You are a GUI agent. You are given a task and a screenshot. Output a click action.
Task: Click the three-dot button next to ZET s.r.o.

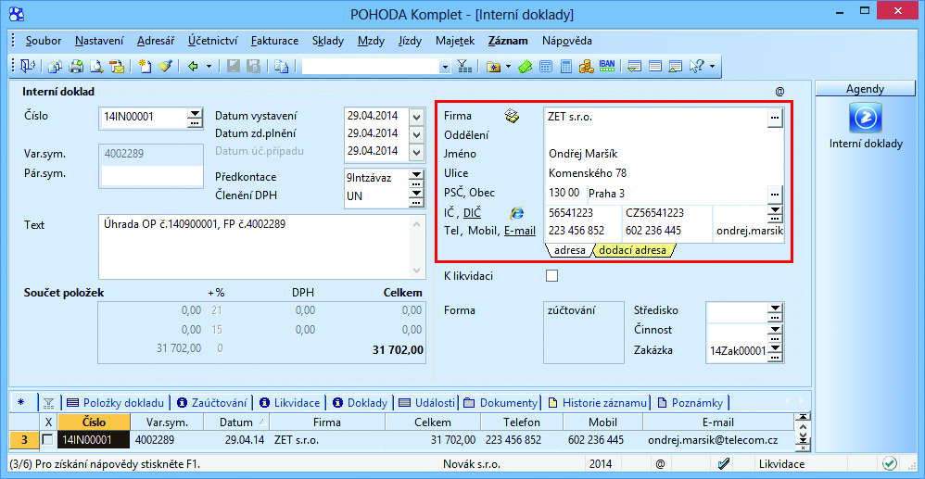(x=775, y=117)
